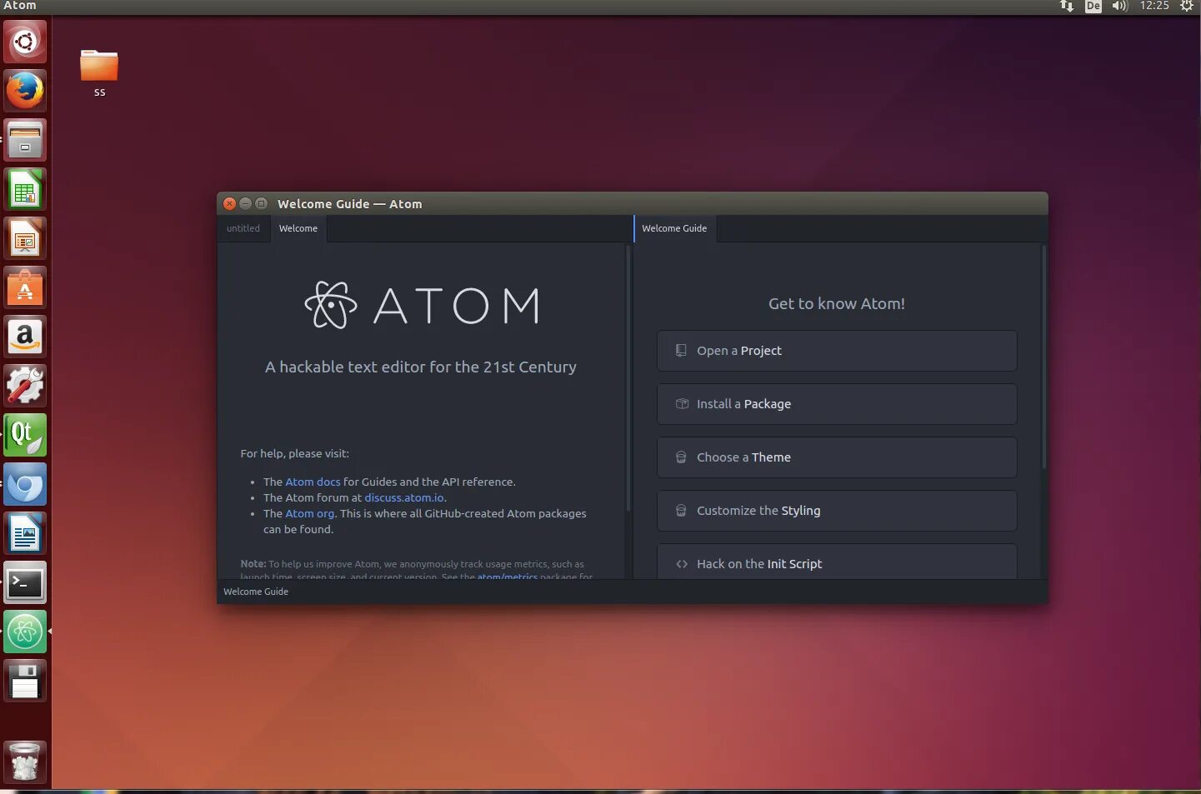Click the Welcome pane vertical scrollbar
This screenshot has width=1201, height=794.
(628, 375)
